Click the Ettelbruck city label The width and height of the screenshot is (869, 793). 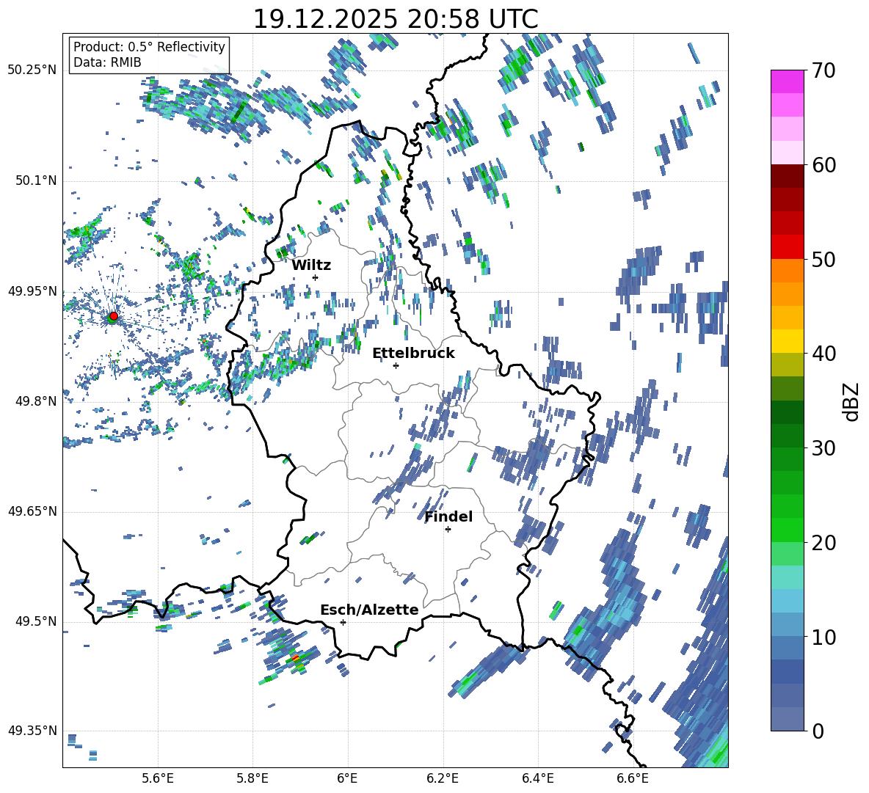pyautogui.click(x=412, y=353)
